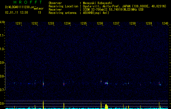Click the 0.8 kHz frequency label

[2, 76]
